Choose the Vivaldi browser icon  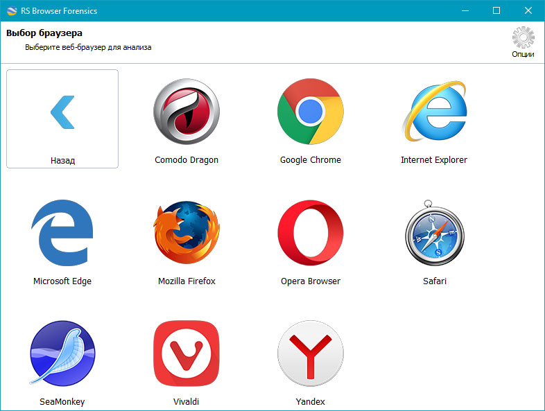(187, 353)
